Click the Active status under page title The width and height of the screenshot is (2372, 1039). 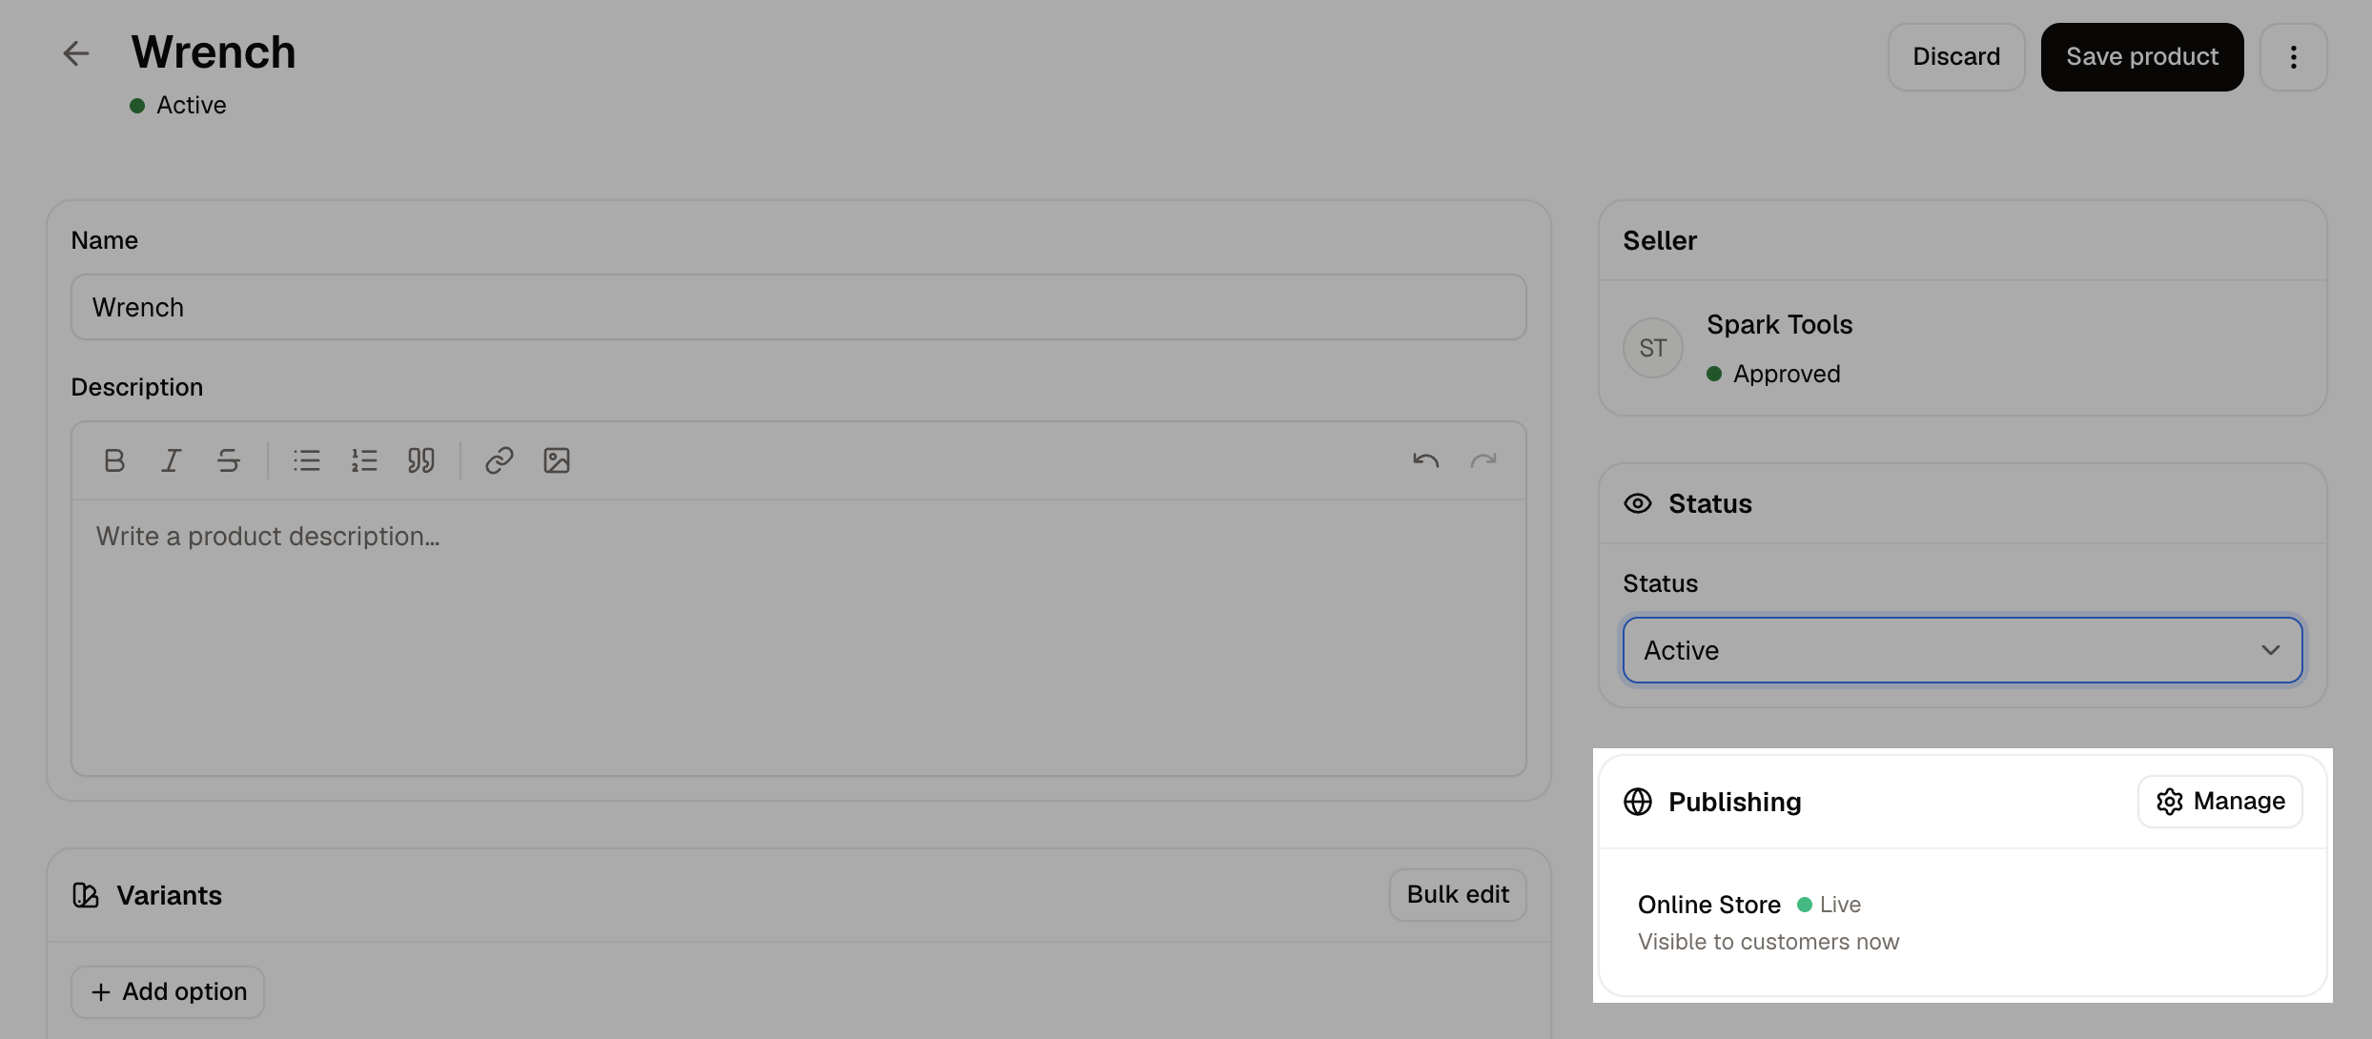click(x=178, y=105)
